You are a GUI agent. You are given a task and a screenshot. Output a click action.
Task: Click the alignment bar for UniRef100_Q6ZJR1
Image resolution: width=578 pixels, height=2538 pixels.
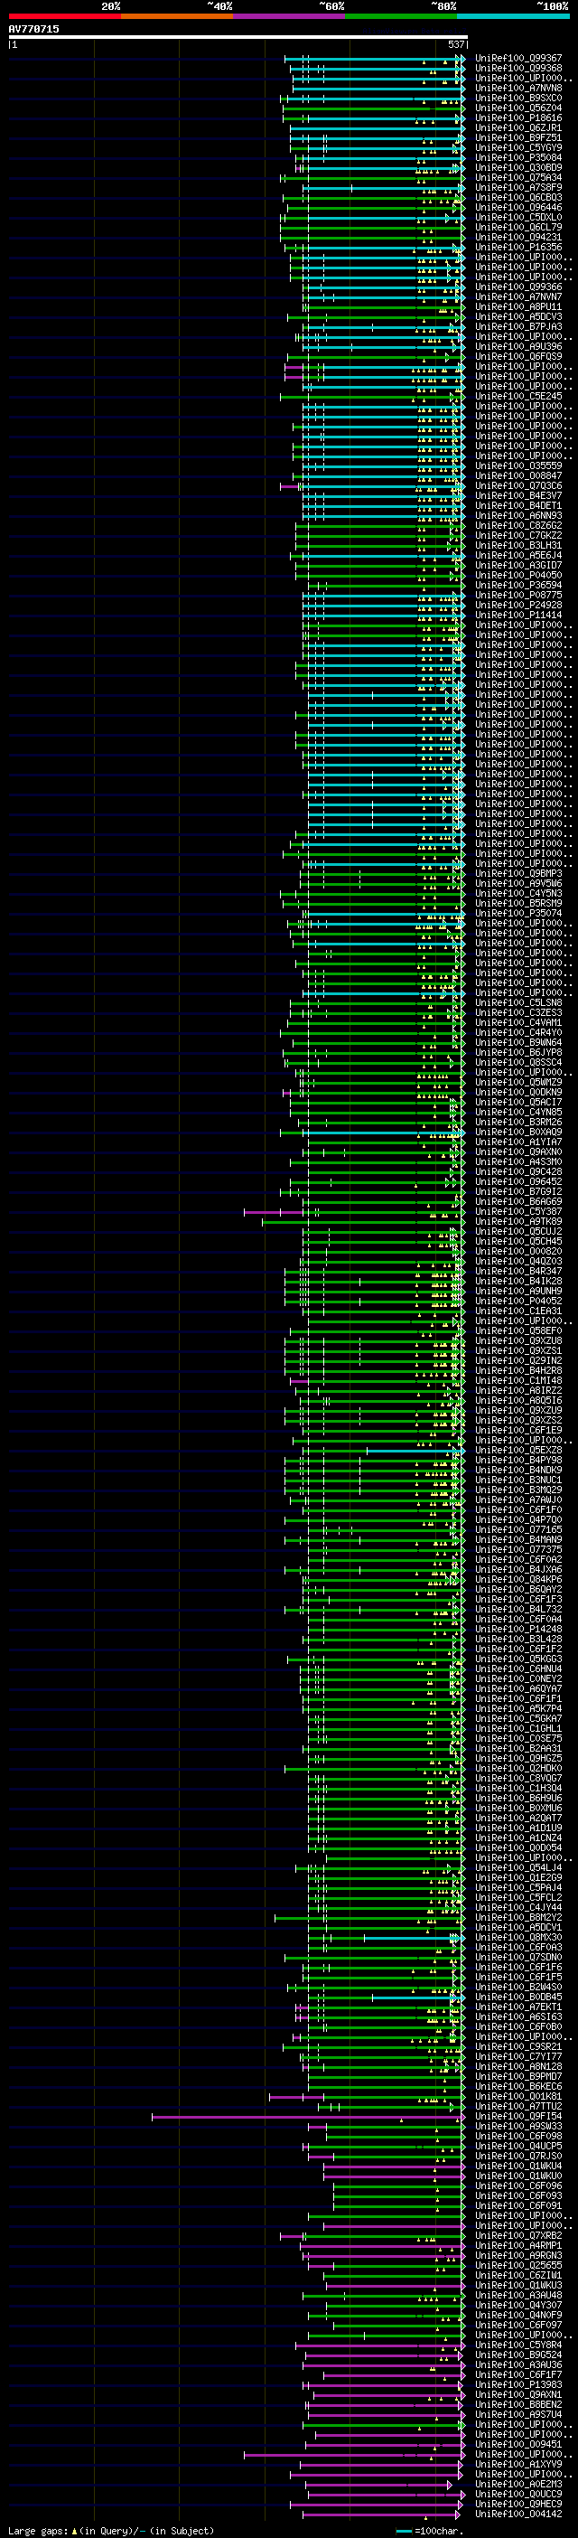click(378, 128)
